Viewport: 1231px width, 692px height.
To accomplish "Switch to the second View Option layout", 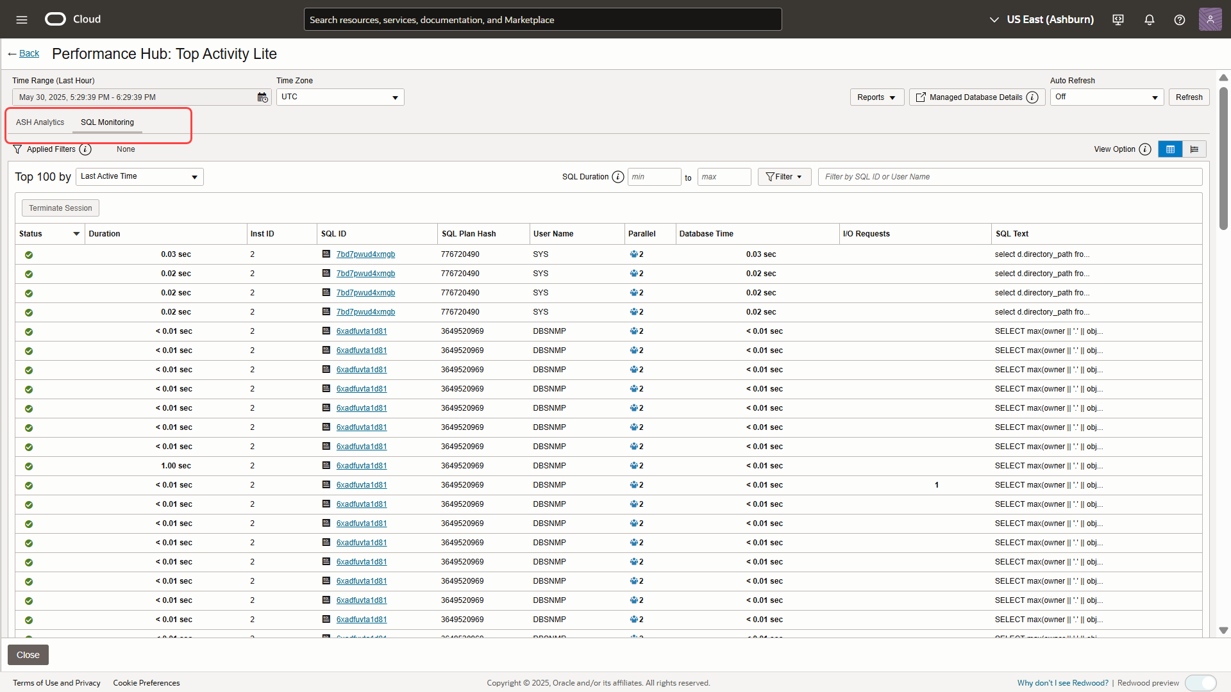I will (x=1194, y=149).
